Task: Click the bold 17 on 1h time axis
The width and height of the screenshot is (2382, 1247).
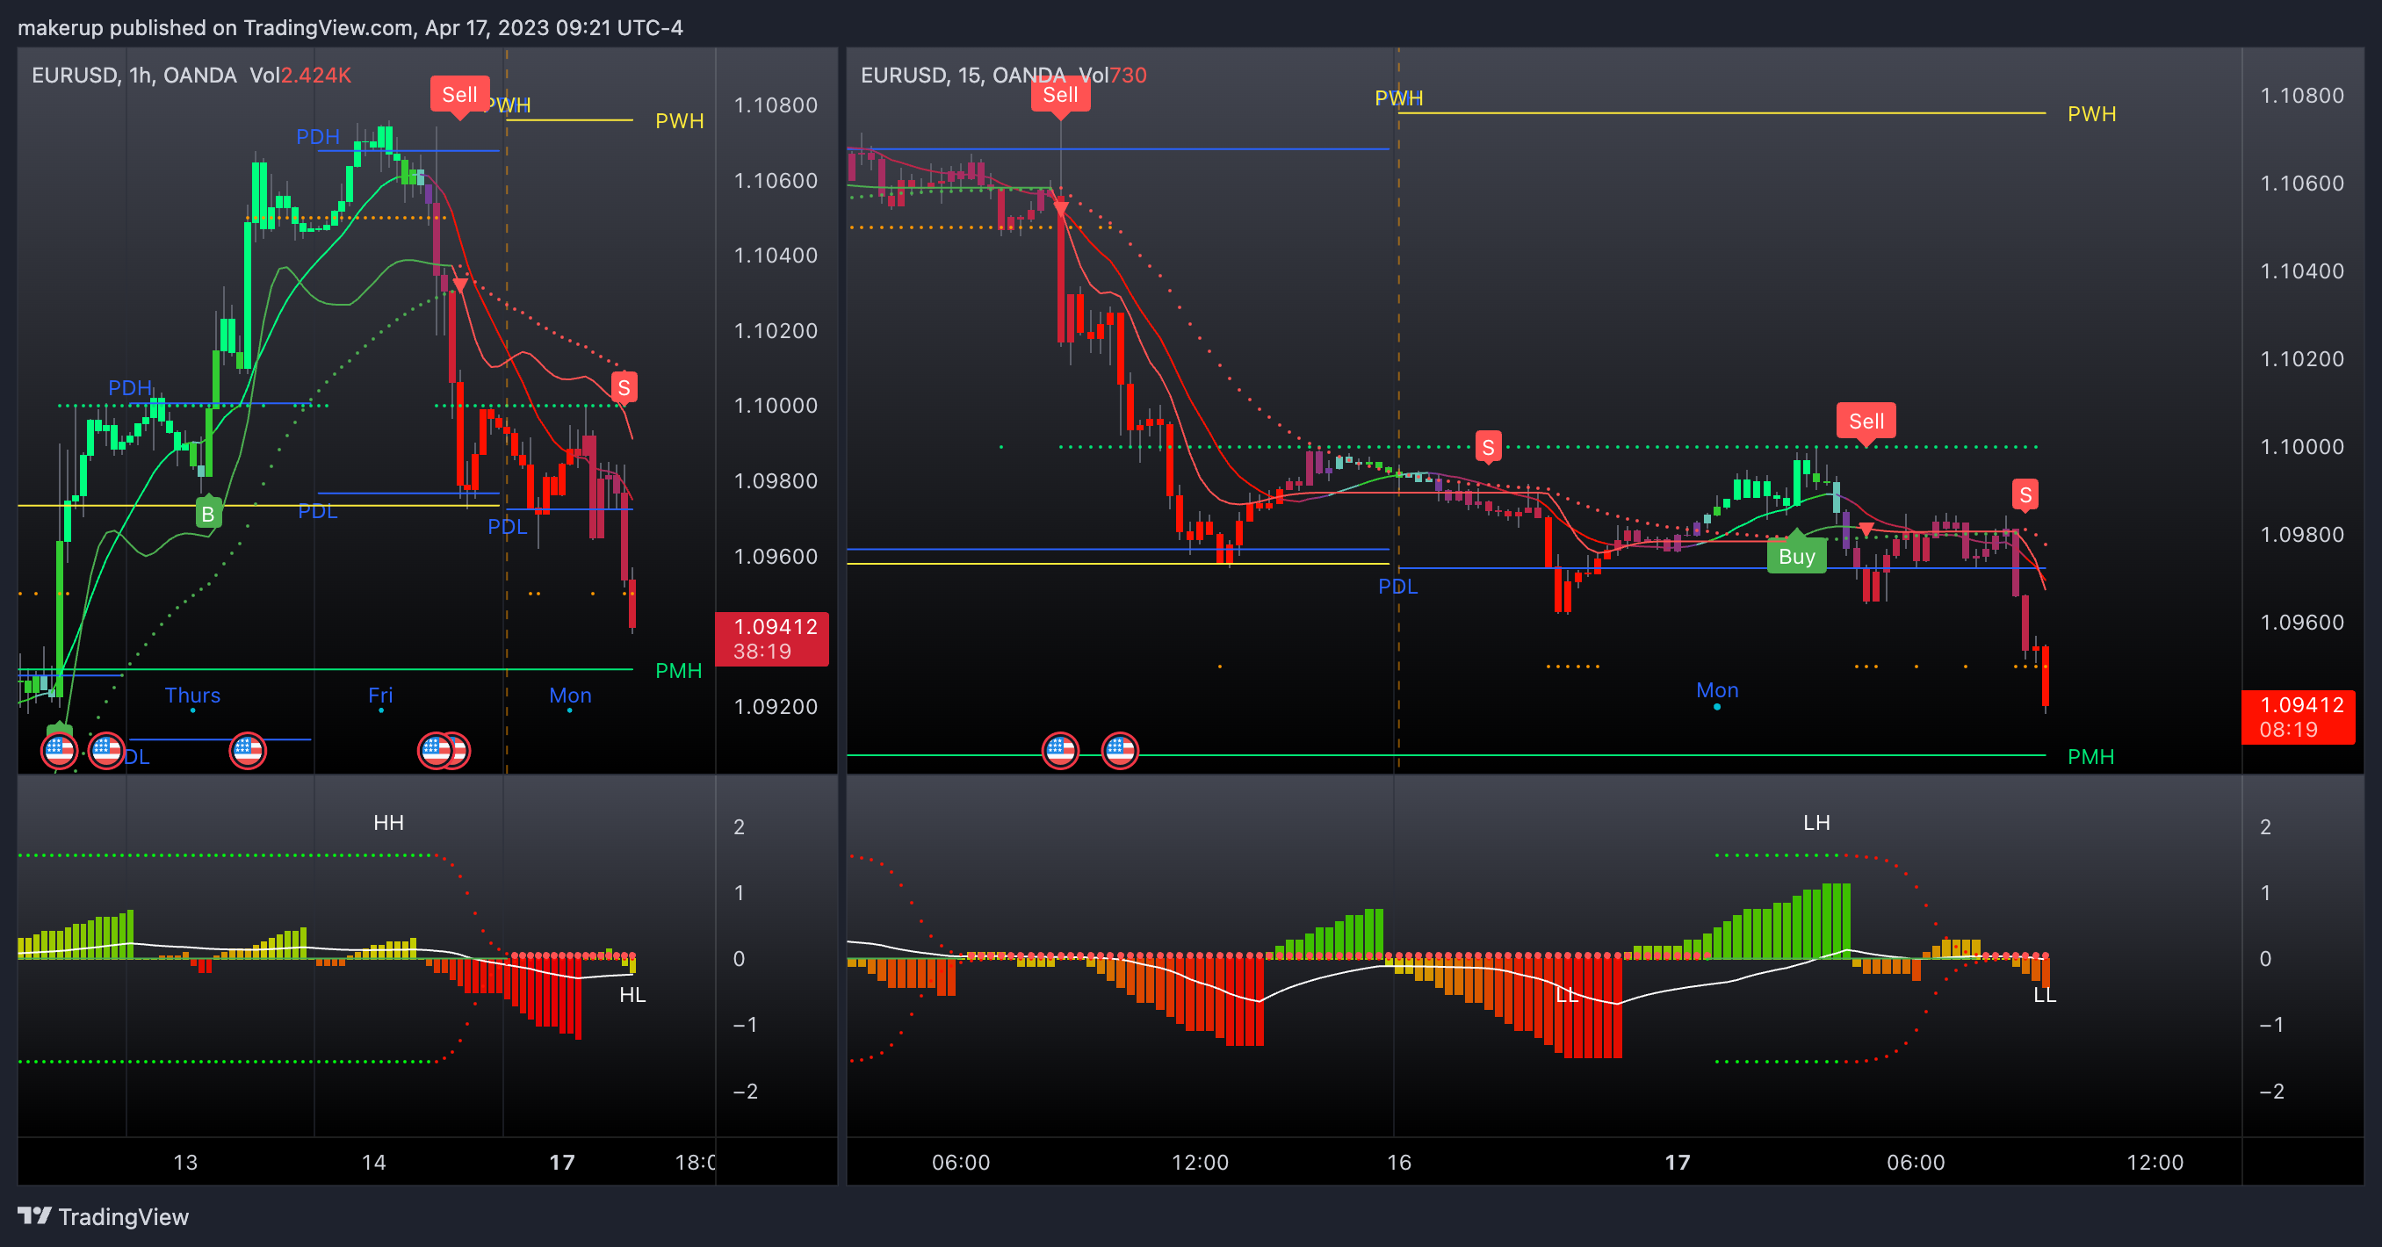Action: 562,1162
